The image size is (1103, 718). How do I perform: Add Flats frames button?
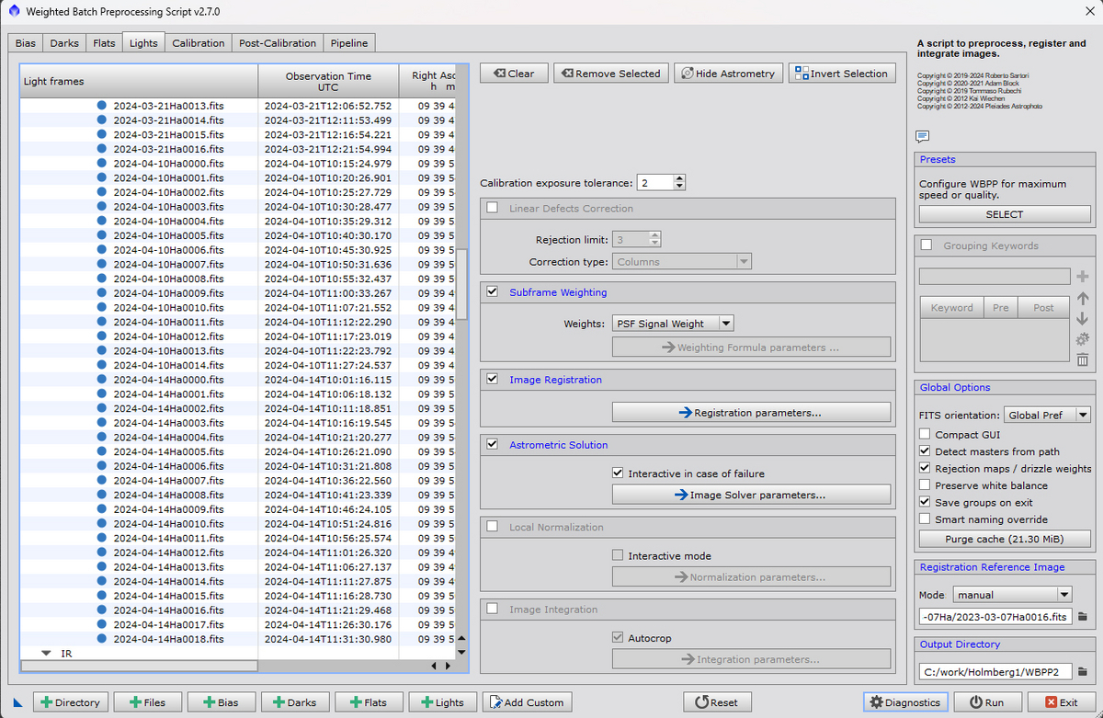point(369,702)
